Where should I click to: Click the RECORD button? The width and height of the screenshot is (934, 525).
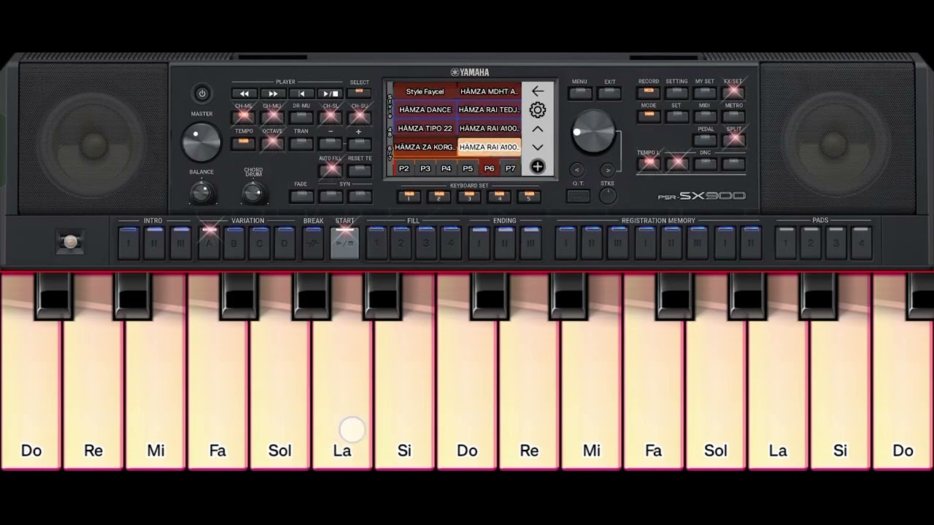[x=648, y=93]
